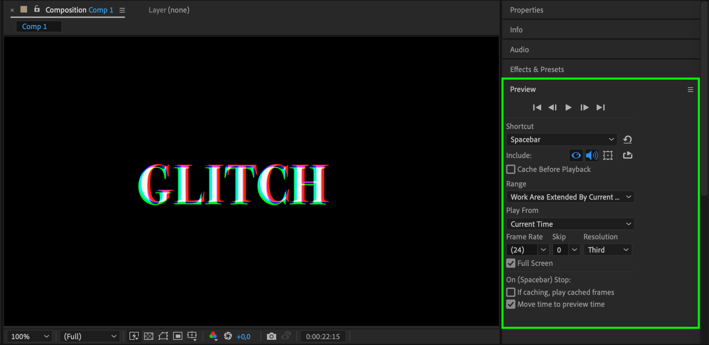Screen dimensions: 709x345
Task: Expand the Third resolution dropdown
Action: (x=608, y=250)
